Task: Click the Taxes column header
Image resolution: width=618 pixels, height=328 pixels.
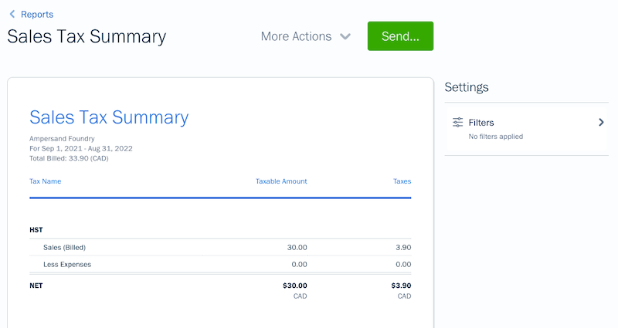Action: tap(402, 181)
